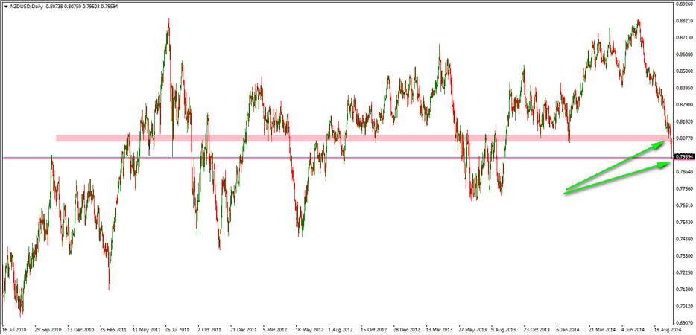Click the 18 May 2012 date label

tap(309, 329)
